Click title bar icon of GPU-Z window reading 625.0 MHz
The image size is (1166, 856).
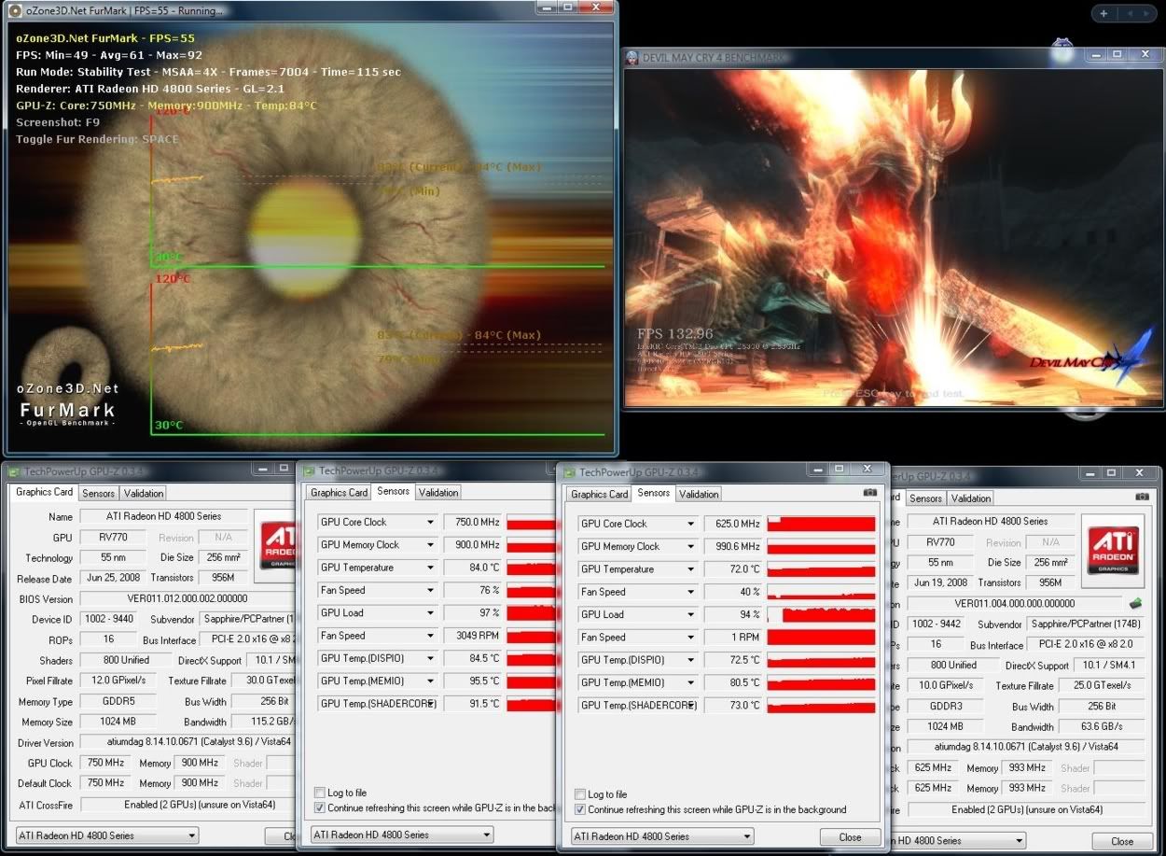point(569,472)
